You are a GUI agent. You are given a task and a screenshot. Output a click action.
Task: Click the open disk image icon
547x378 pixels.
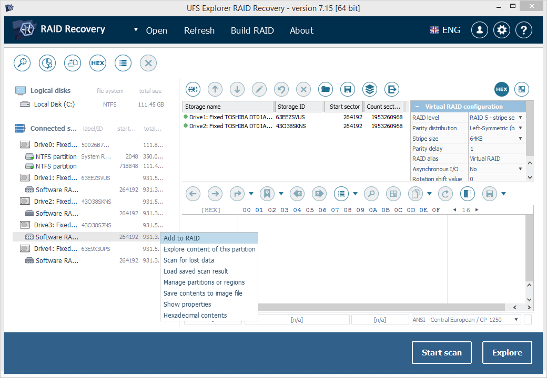coord(73,63)
